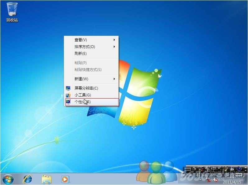
Task: Click the CH input language indicator
Action: (x=194, y=169)
